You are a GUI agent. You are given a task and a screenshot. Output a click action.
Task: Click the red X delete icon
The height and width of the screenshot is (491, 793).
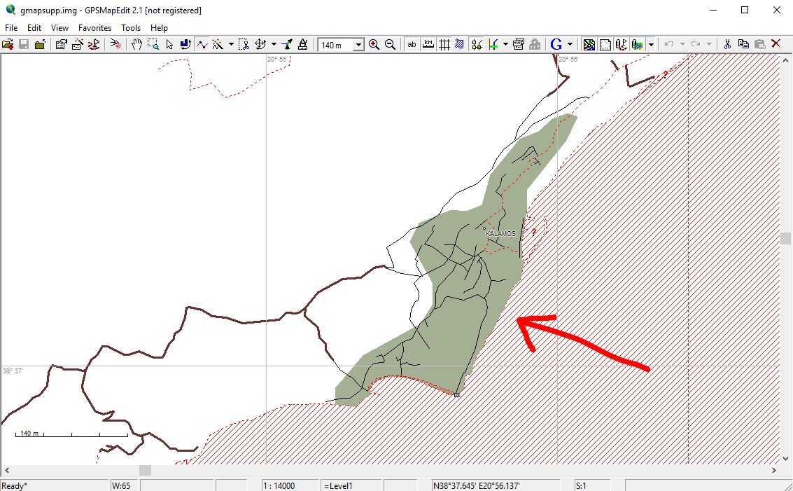coord(776,44)
